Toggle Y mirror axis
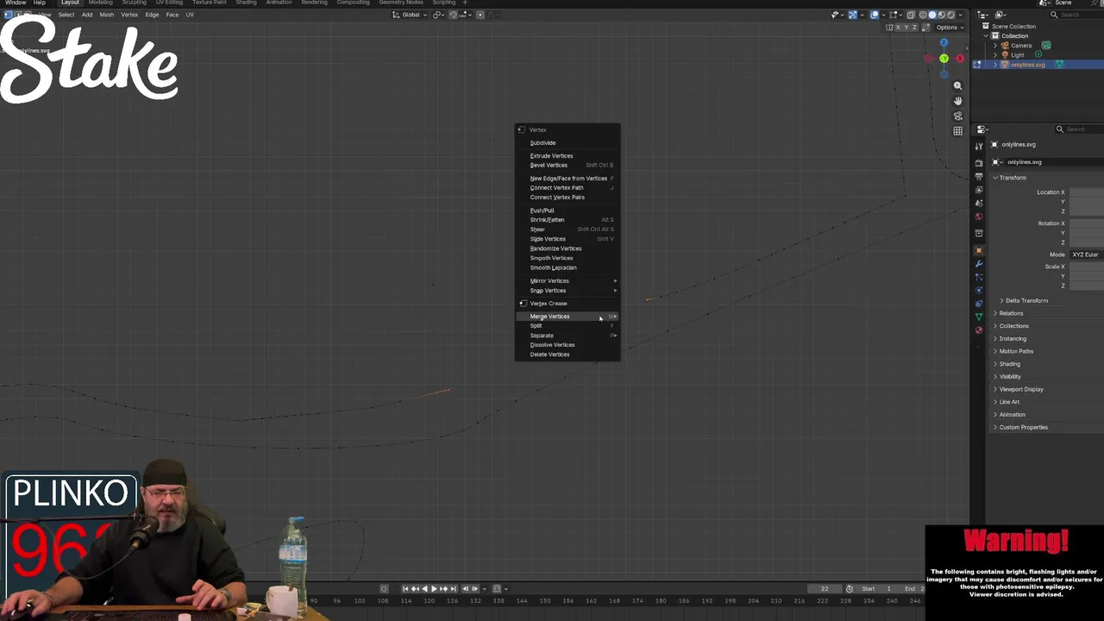 pyautogui.click(x=906, y=27)
